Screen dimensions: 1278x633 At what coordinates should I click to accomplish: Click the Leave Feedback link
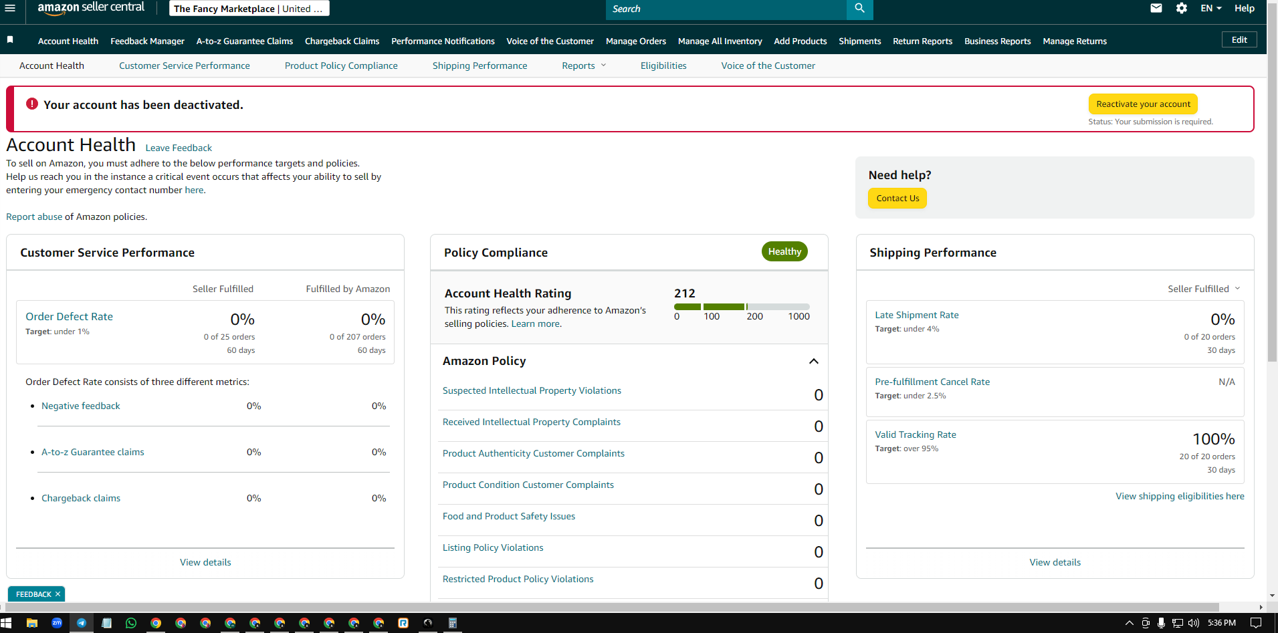click(x=179, y=148)
